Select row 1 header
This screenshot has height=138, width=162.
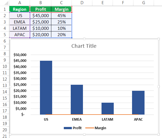(5, 9)
